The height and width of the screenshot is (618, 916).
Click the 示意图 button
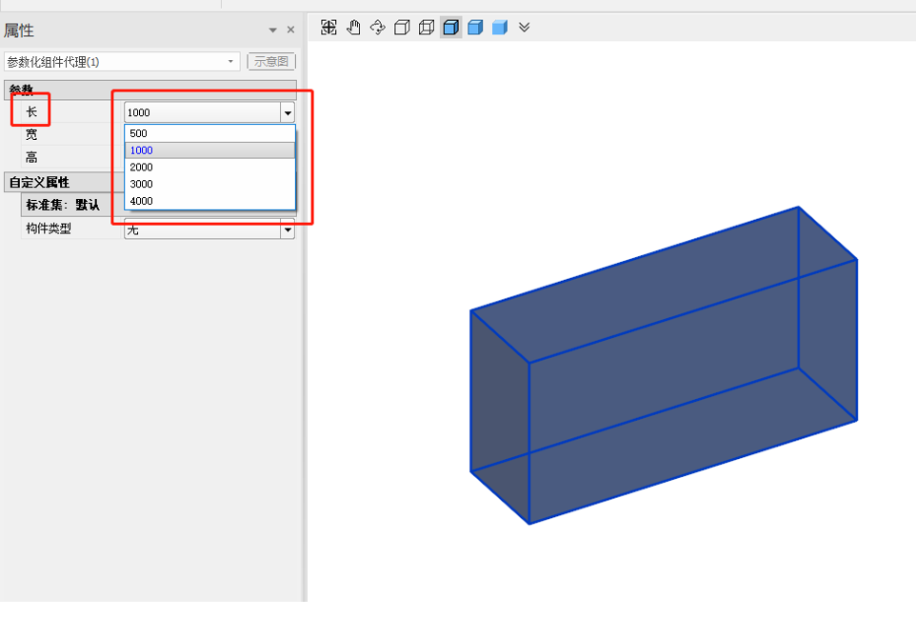[271, 62]
